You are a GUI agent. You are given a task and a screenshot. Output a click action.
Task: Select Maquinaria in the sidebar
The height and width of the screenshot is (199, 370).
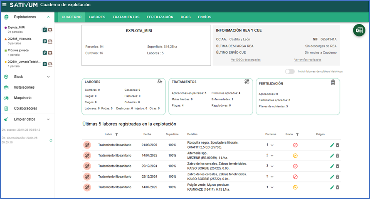click(x=23, y=98)
